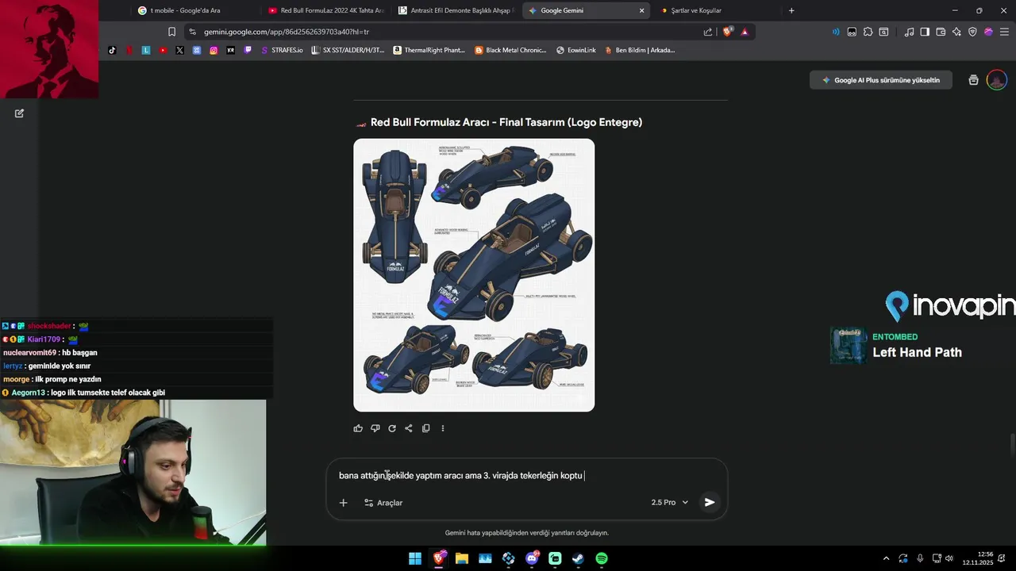This screenshot has width=1016, height=571.
Task: Open the Google account avatar
Action: 997,80
